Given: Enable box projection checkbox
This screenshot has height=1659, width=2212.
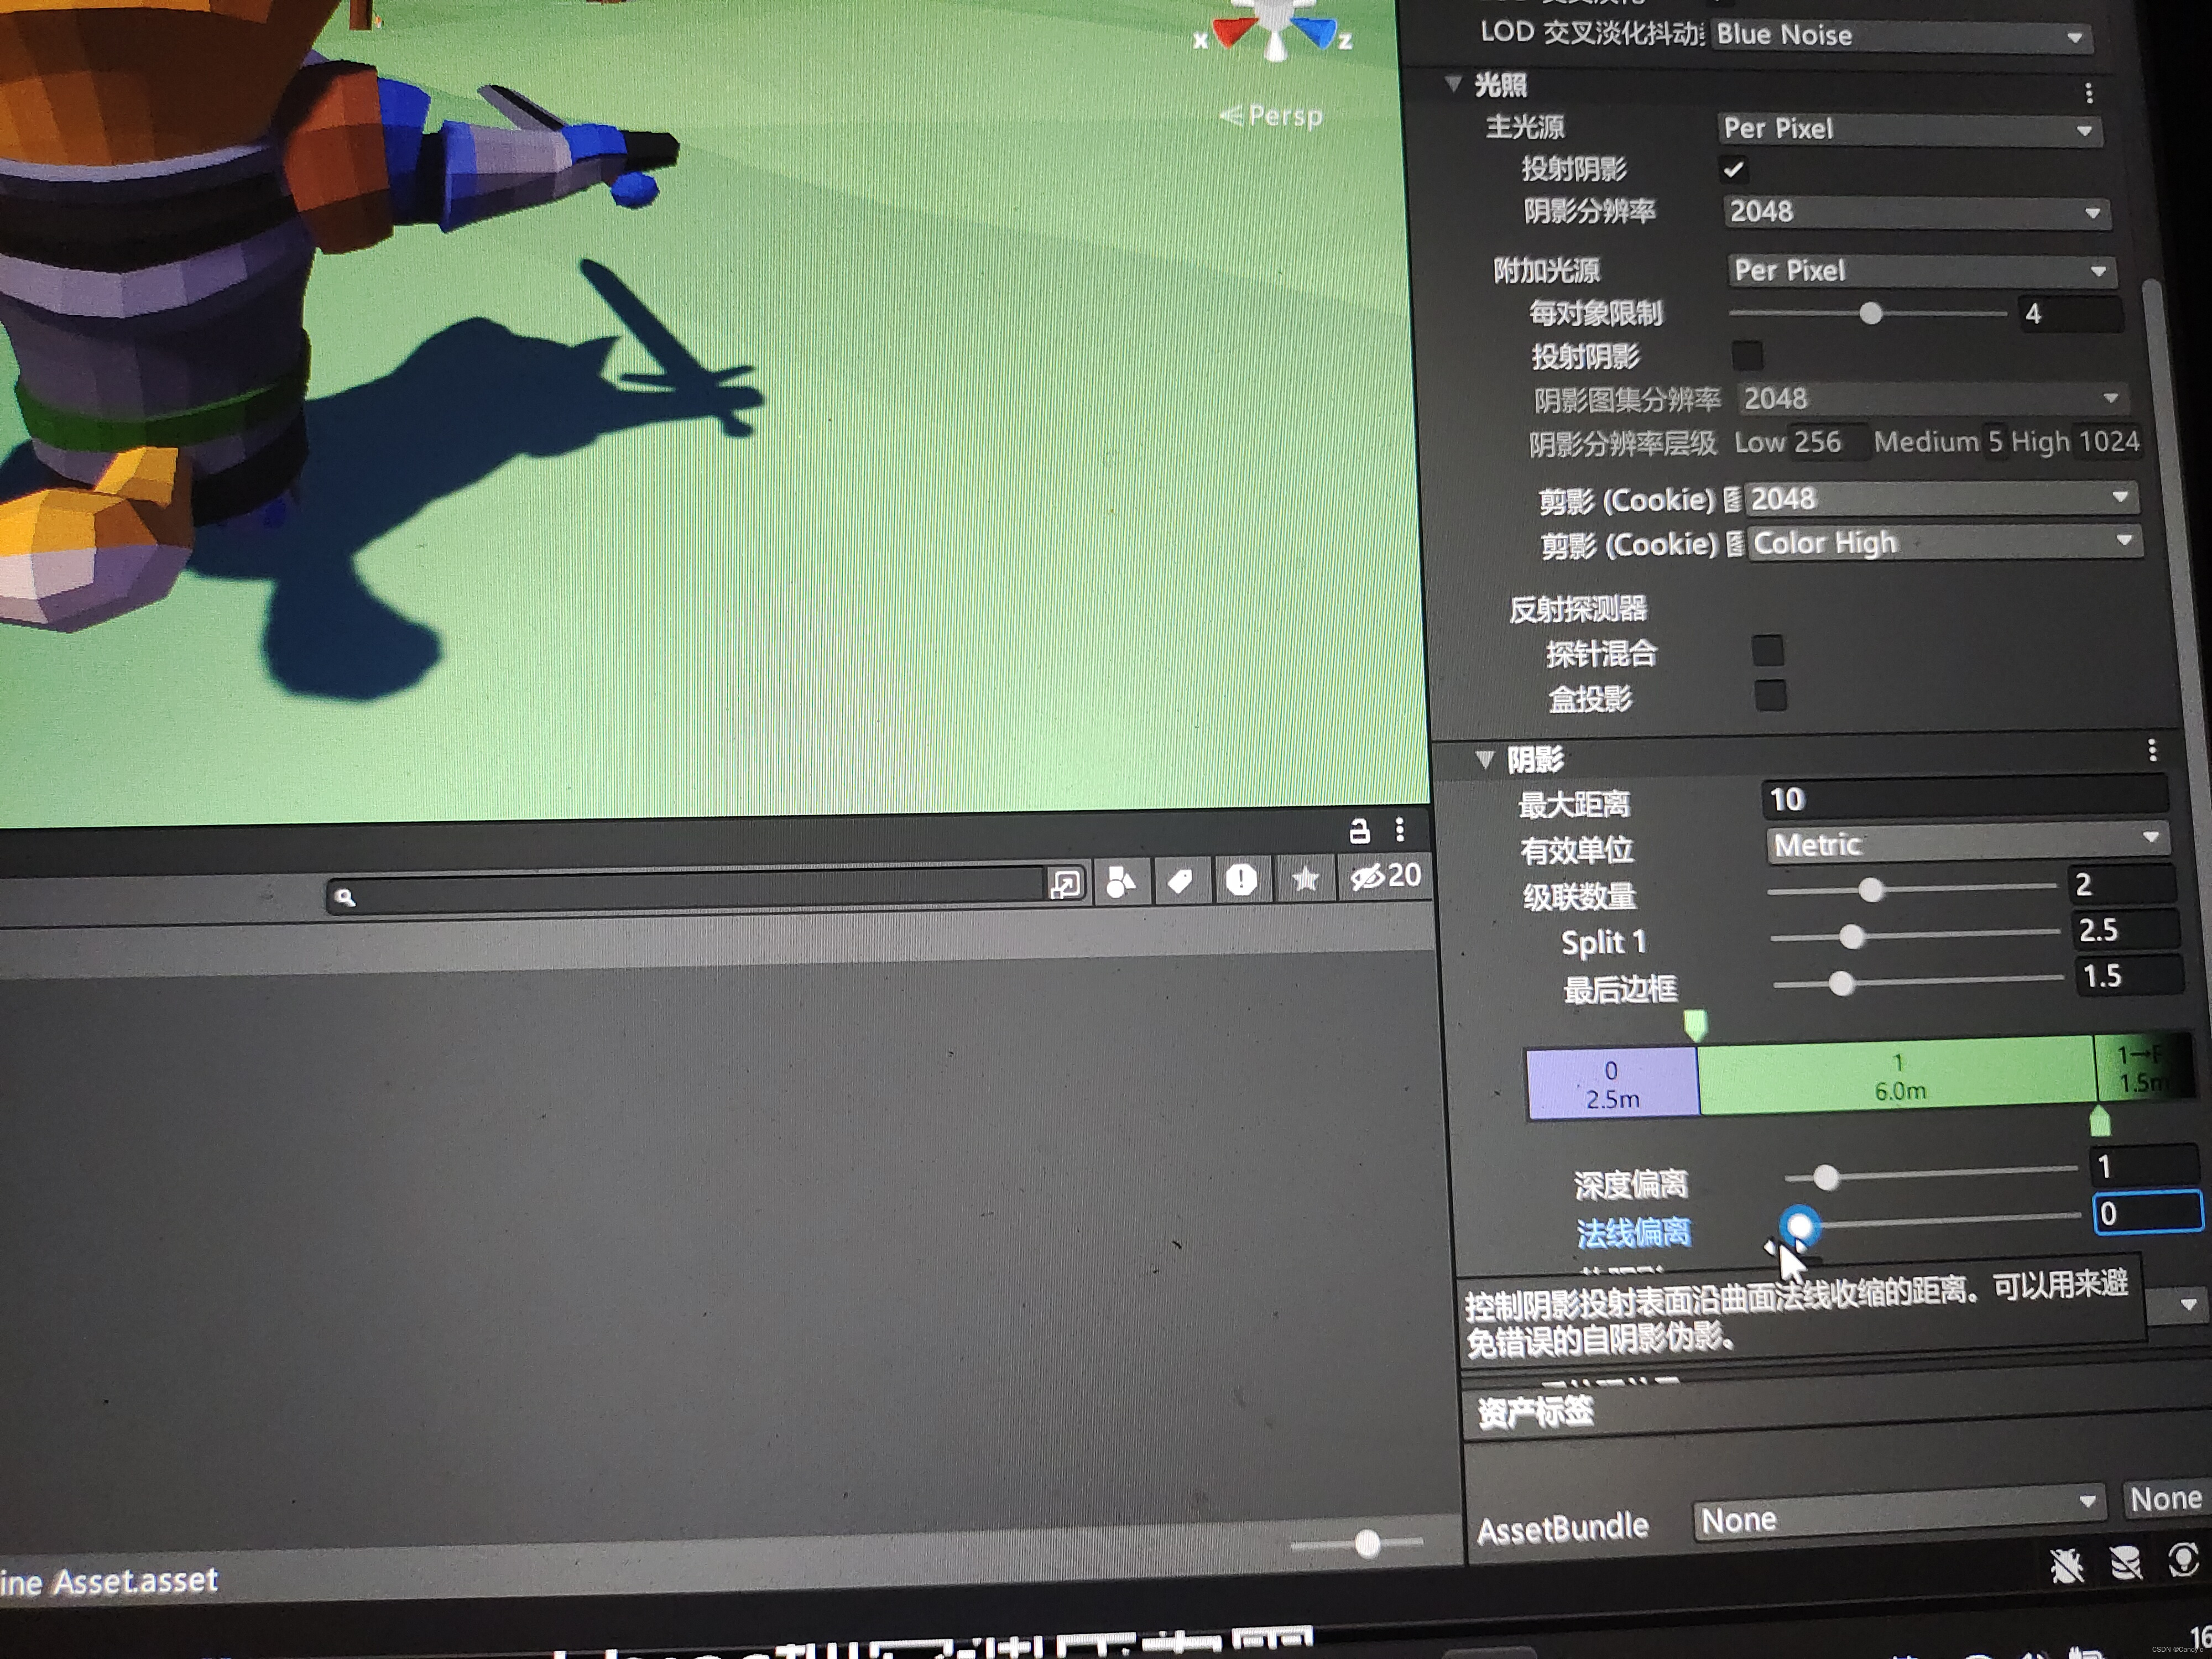Looking at the screenshot, I should click(x=1770, y=696).
